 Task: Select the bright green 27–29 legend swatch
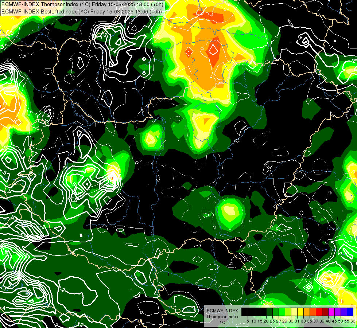[x=282, y=312]
